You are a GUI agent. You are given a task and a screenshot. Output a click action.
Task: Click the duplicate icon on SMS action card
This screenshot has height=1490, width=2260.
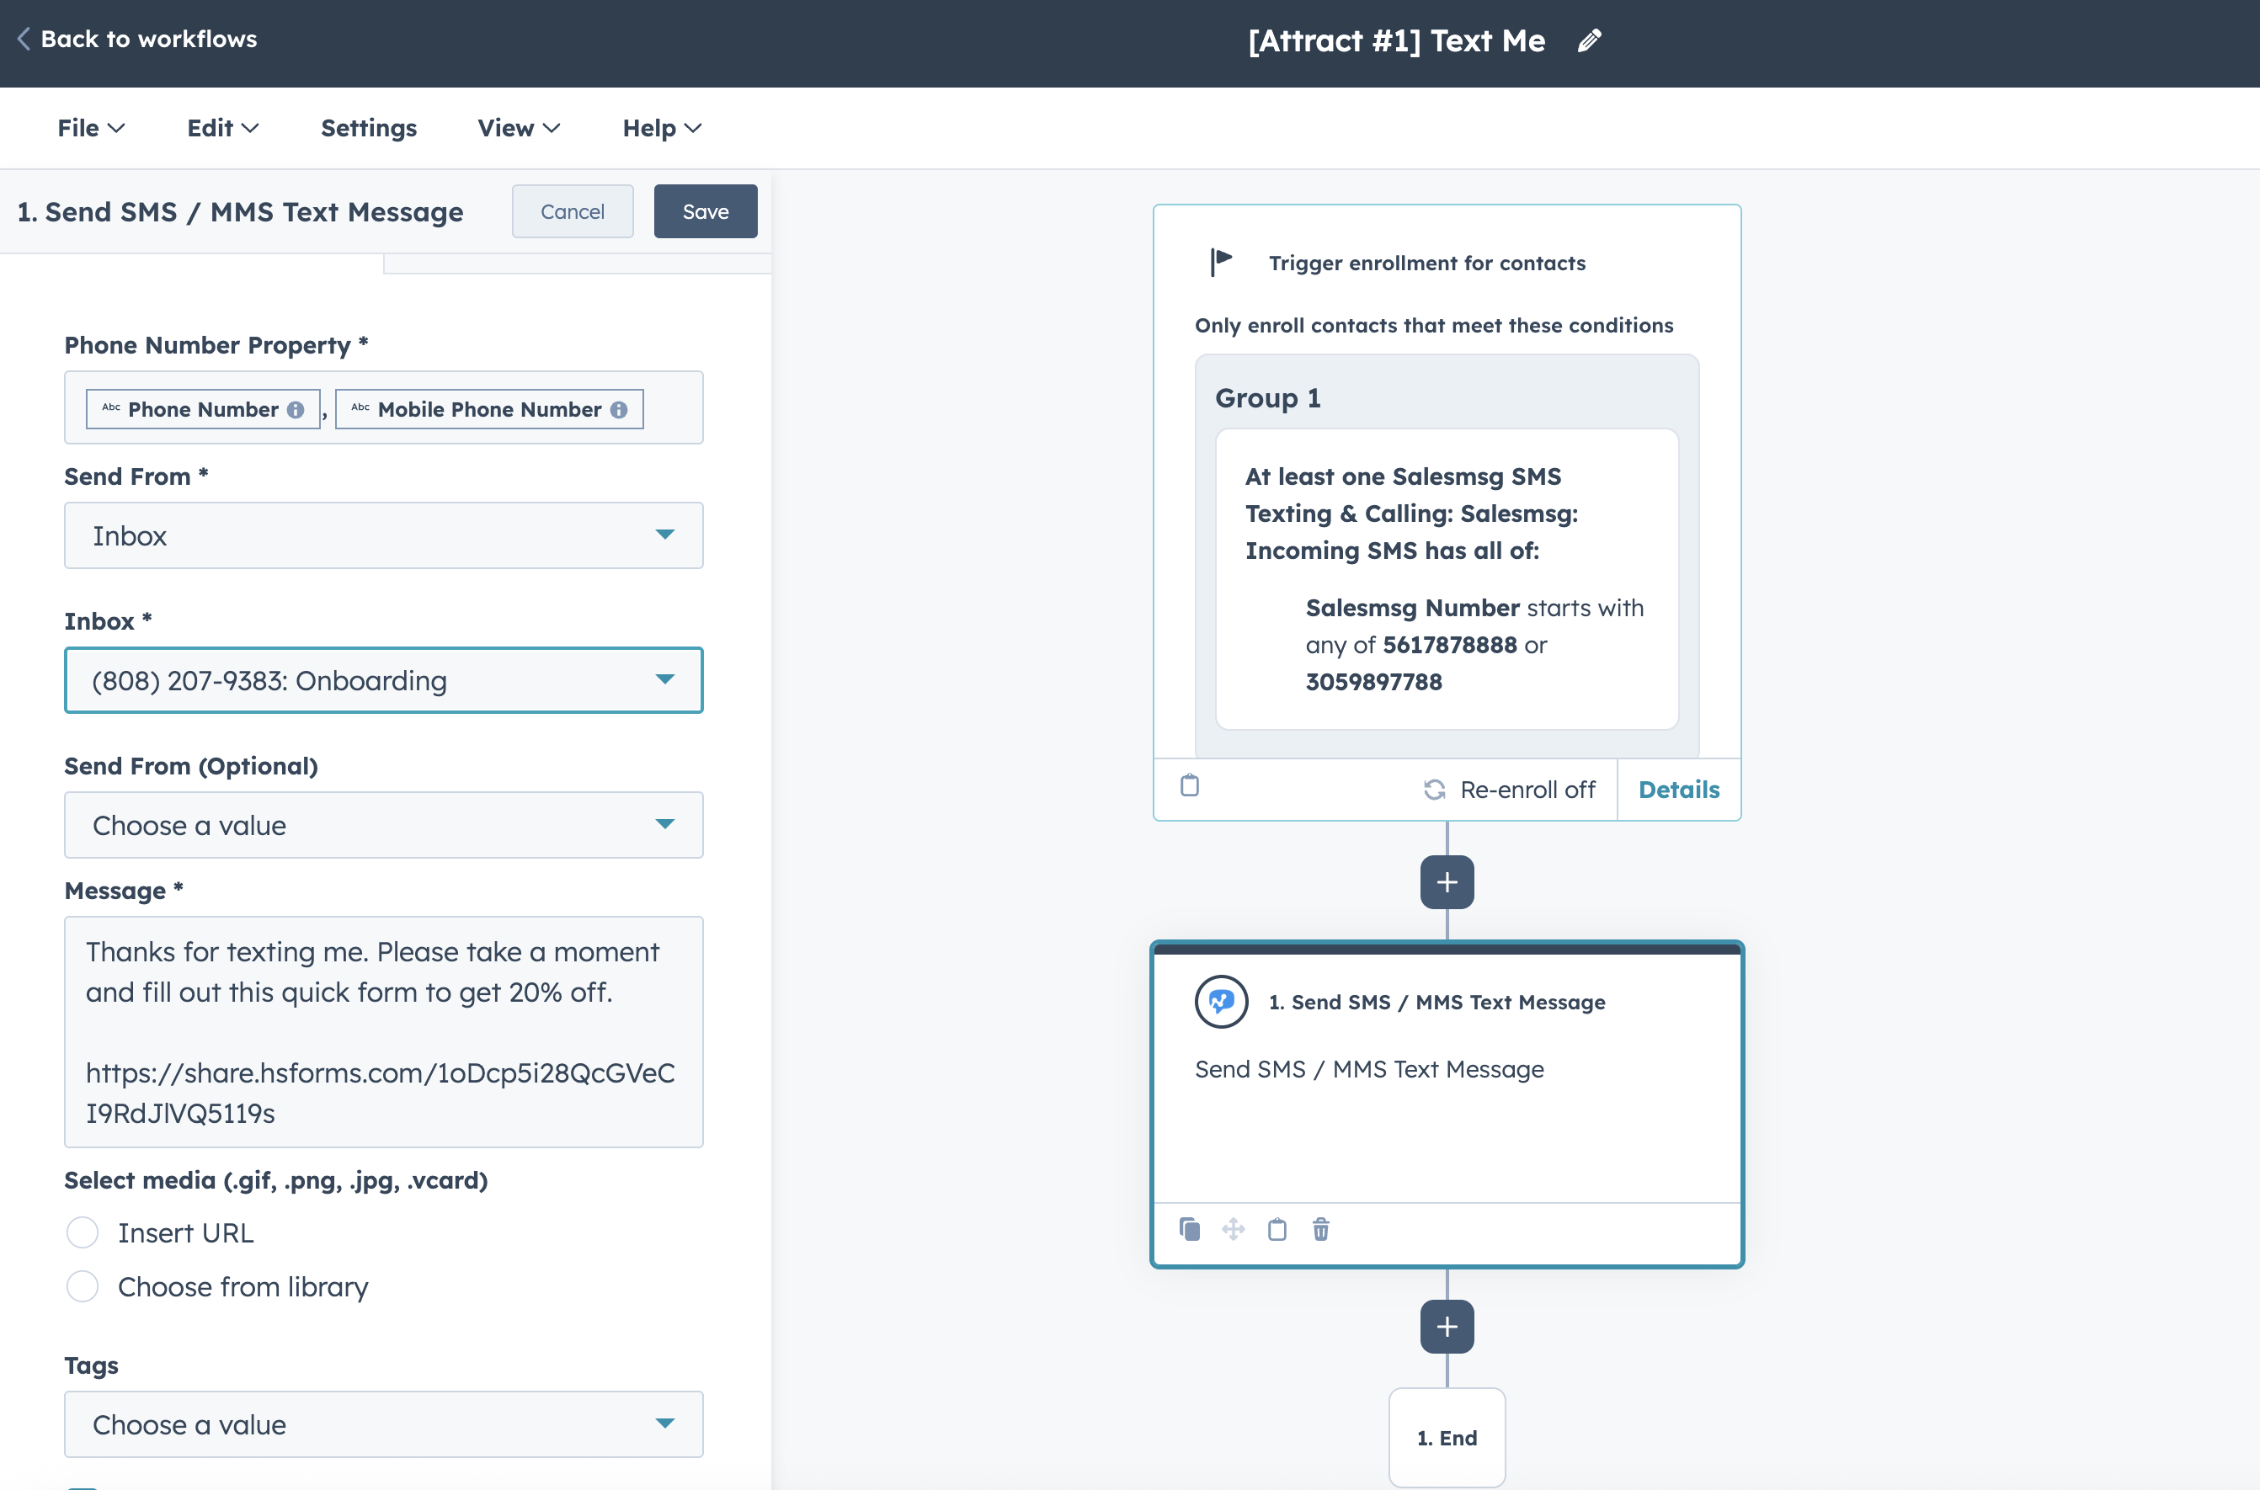tap(1189, 1229)
